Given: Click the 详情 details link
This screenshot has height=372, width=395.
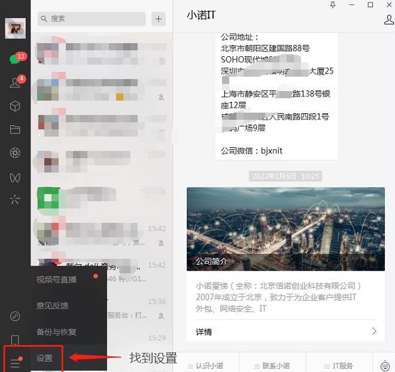Looking at the screenshot, I should (204, 332).
